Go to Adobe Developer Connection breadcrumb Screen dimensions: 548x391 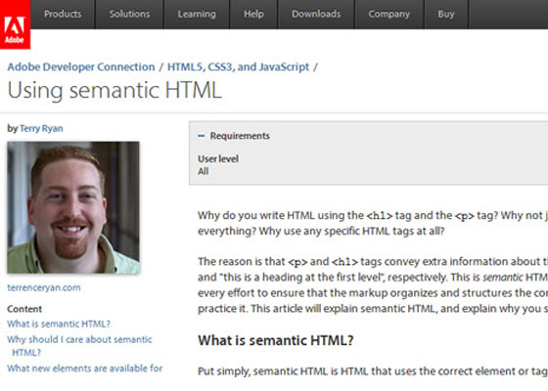click(x=81, y=66)
